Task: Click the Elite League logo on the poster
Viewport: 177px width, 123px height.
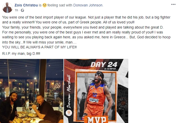Action: (x=123, y=103)
